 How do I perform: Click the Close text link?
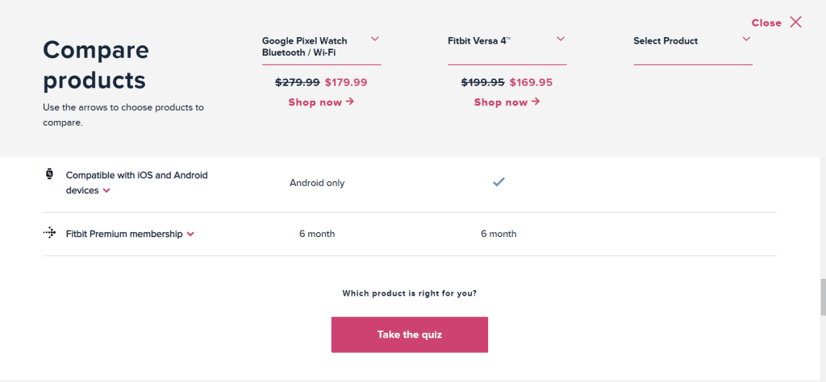point(766,23)
